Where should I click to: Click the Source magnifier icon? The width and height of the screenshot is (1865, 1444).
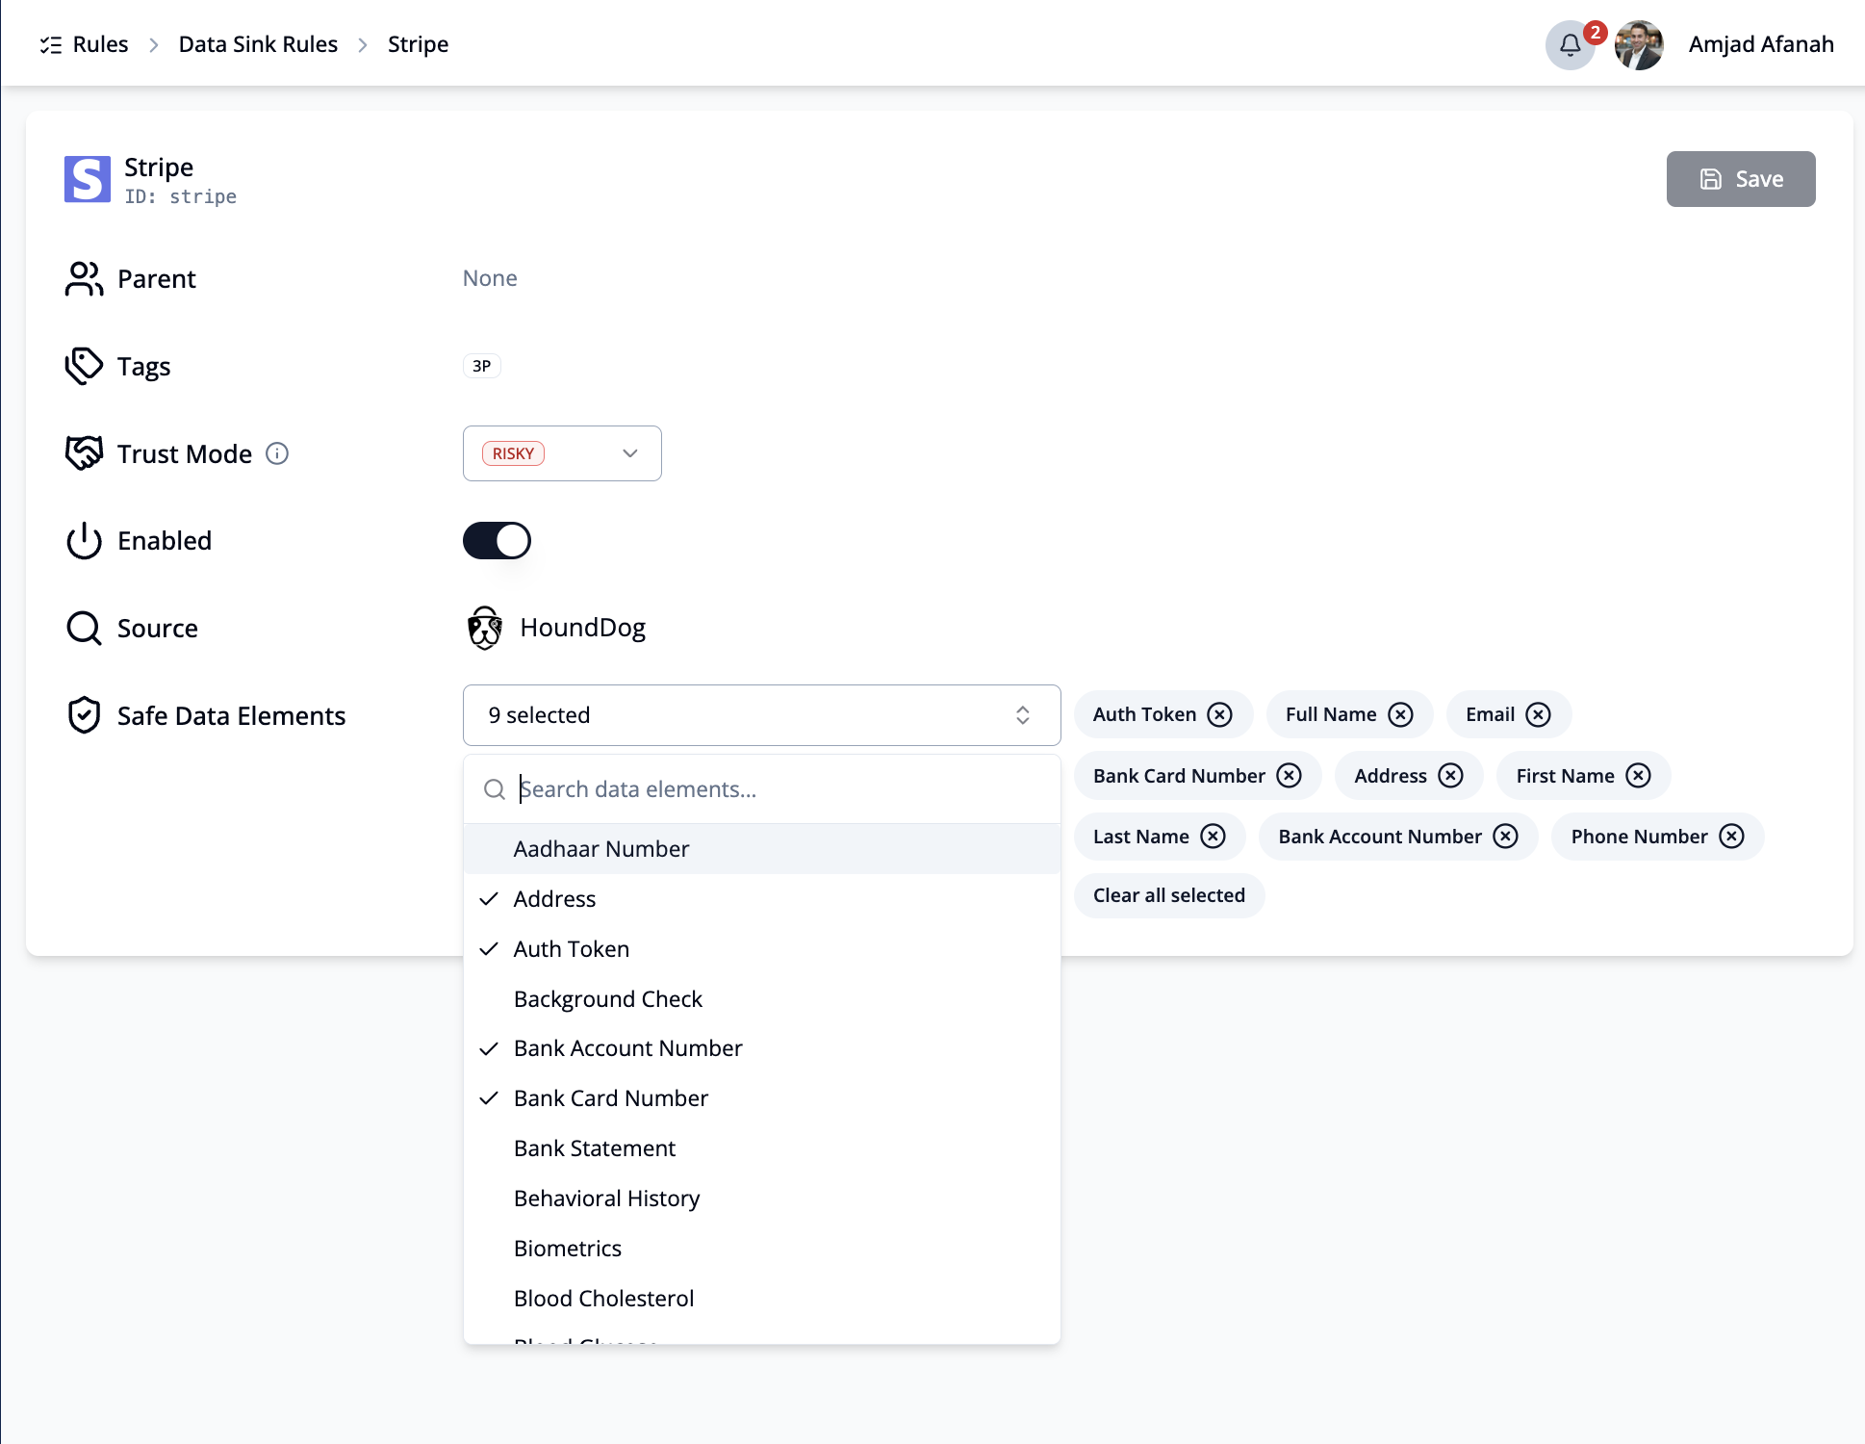[x=84, y=629]
